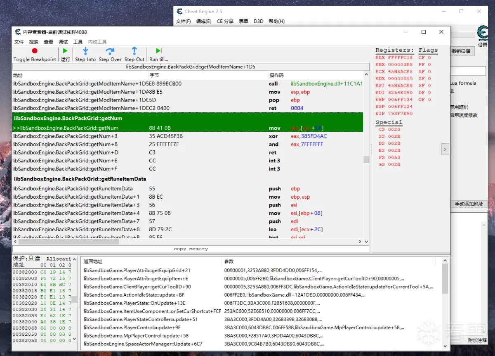Open the 搜索 menu in memory viewer
The height and width of the screenshot is (356, 495).
click(x=34, y=42)
